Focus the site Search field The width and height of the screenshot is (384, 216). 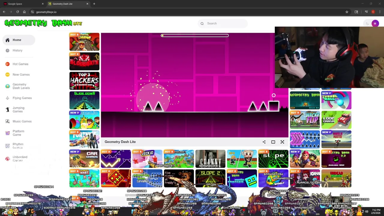pos(223,23)
